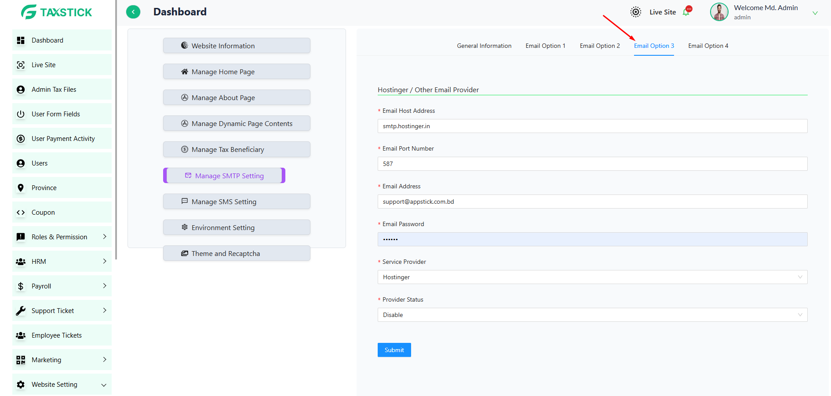The width and height of the screenshot is (831, 396).
Task: Expand the Roles & Permission submenu
Action: 105,237
